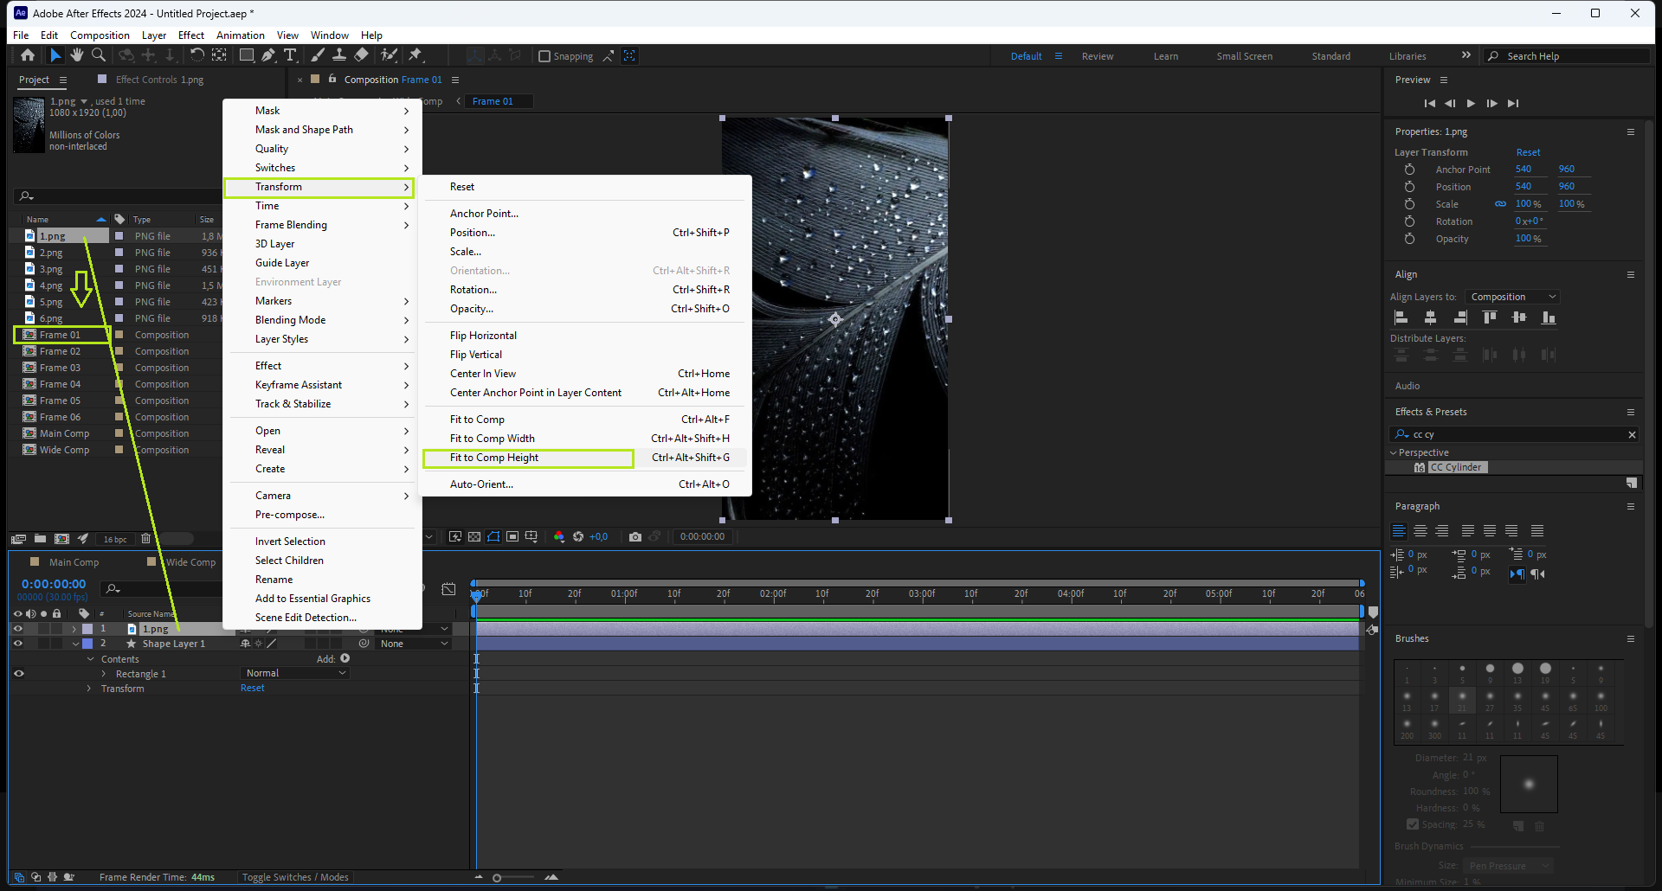Select Frame 03 composition in Project panel
The width and height of the screenshot is (1662, 891).
point(60,368)
